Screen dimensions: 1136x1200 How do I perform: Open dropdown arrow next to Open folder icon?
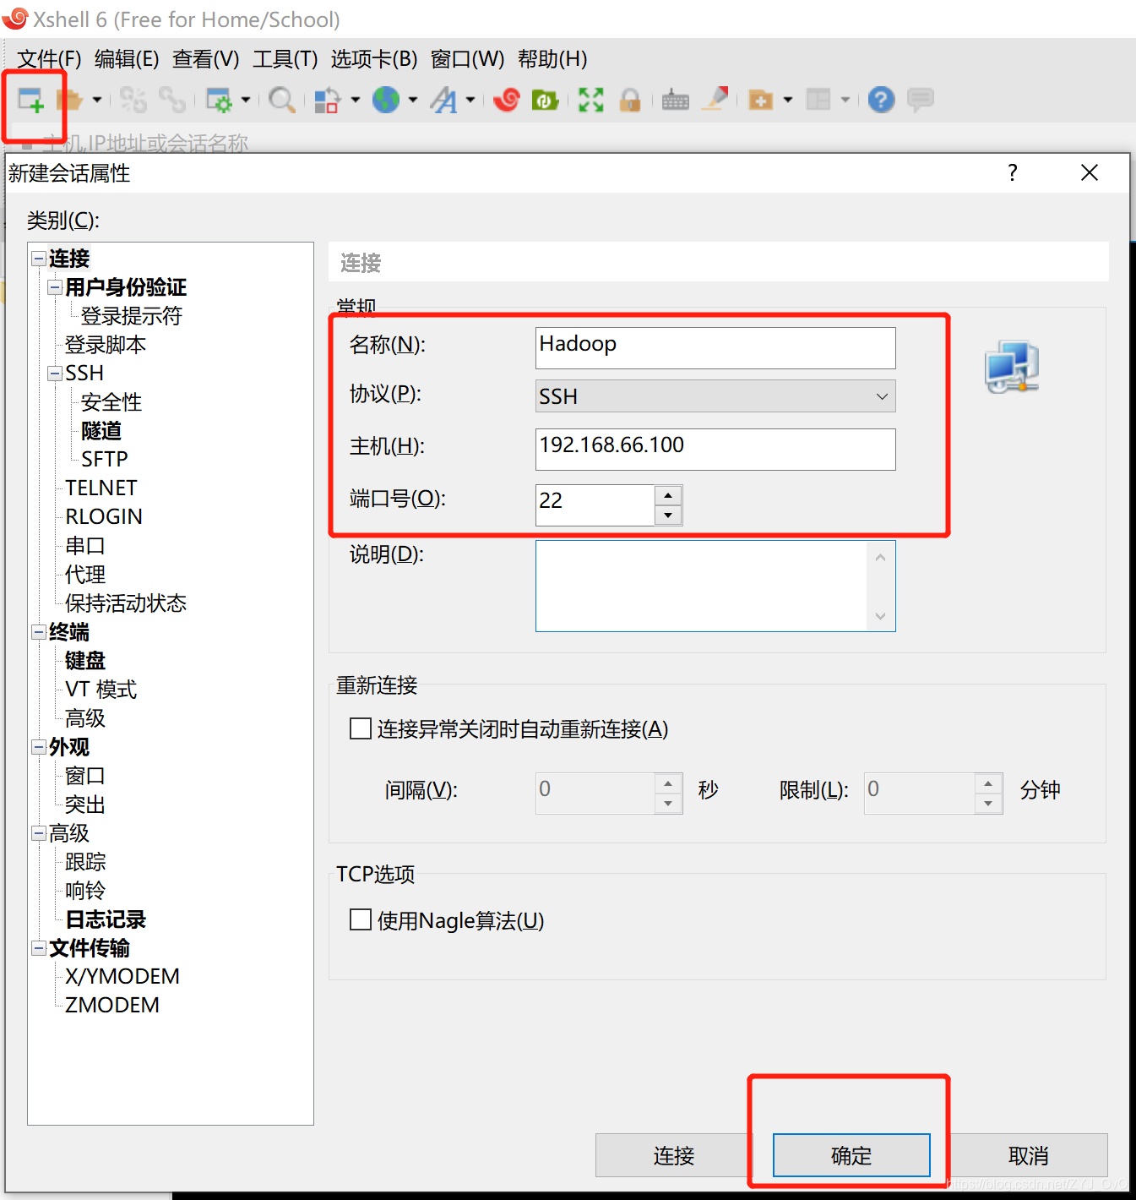pyautogui.click(x=97, y=100)
